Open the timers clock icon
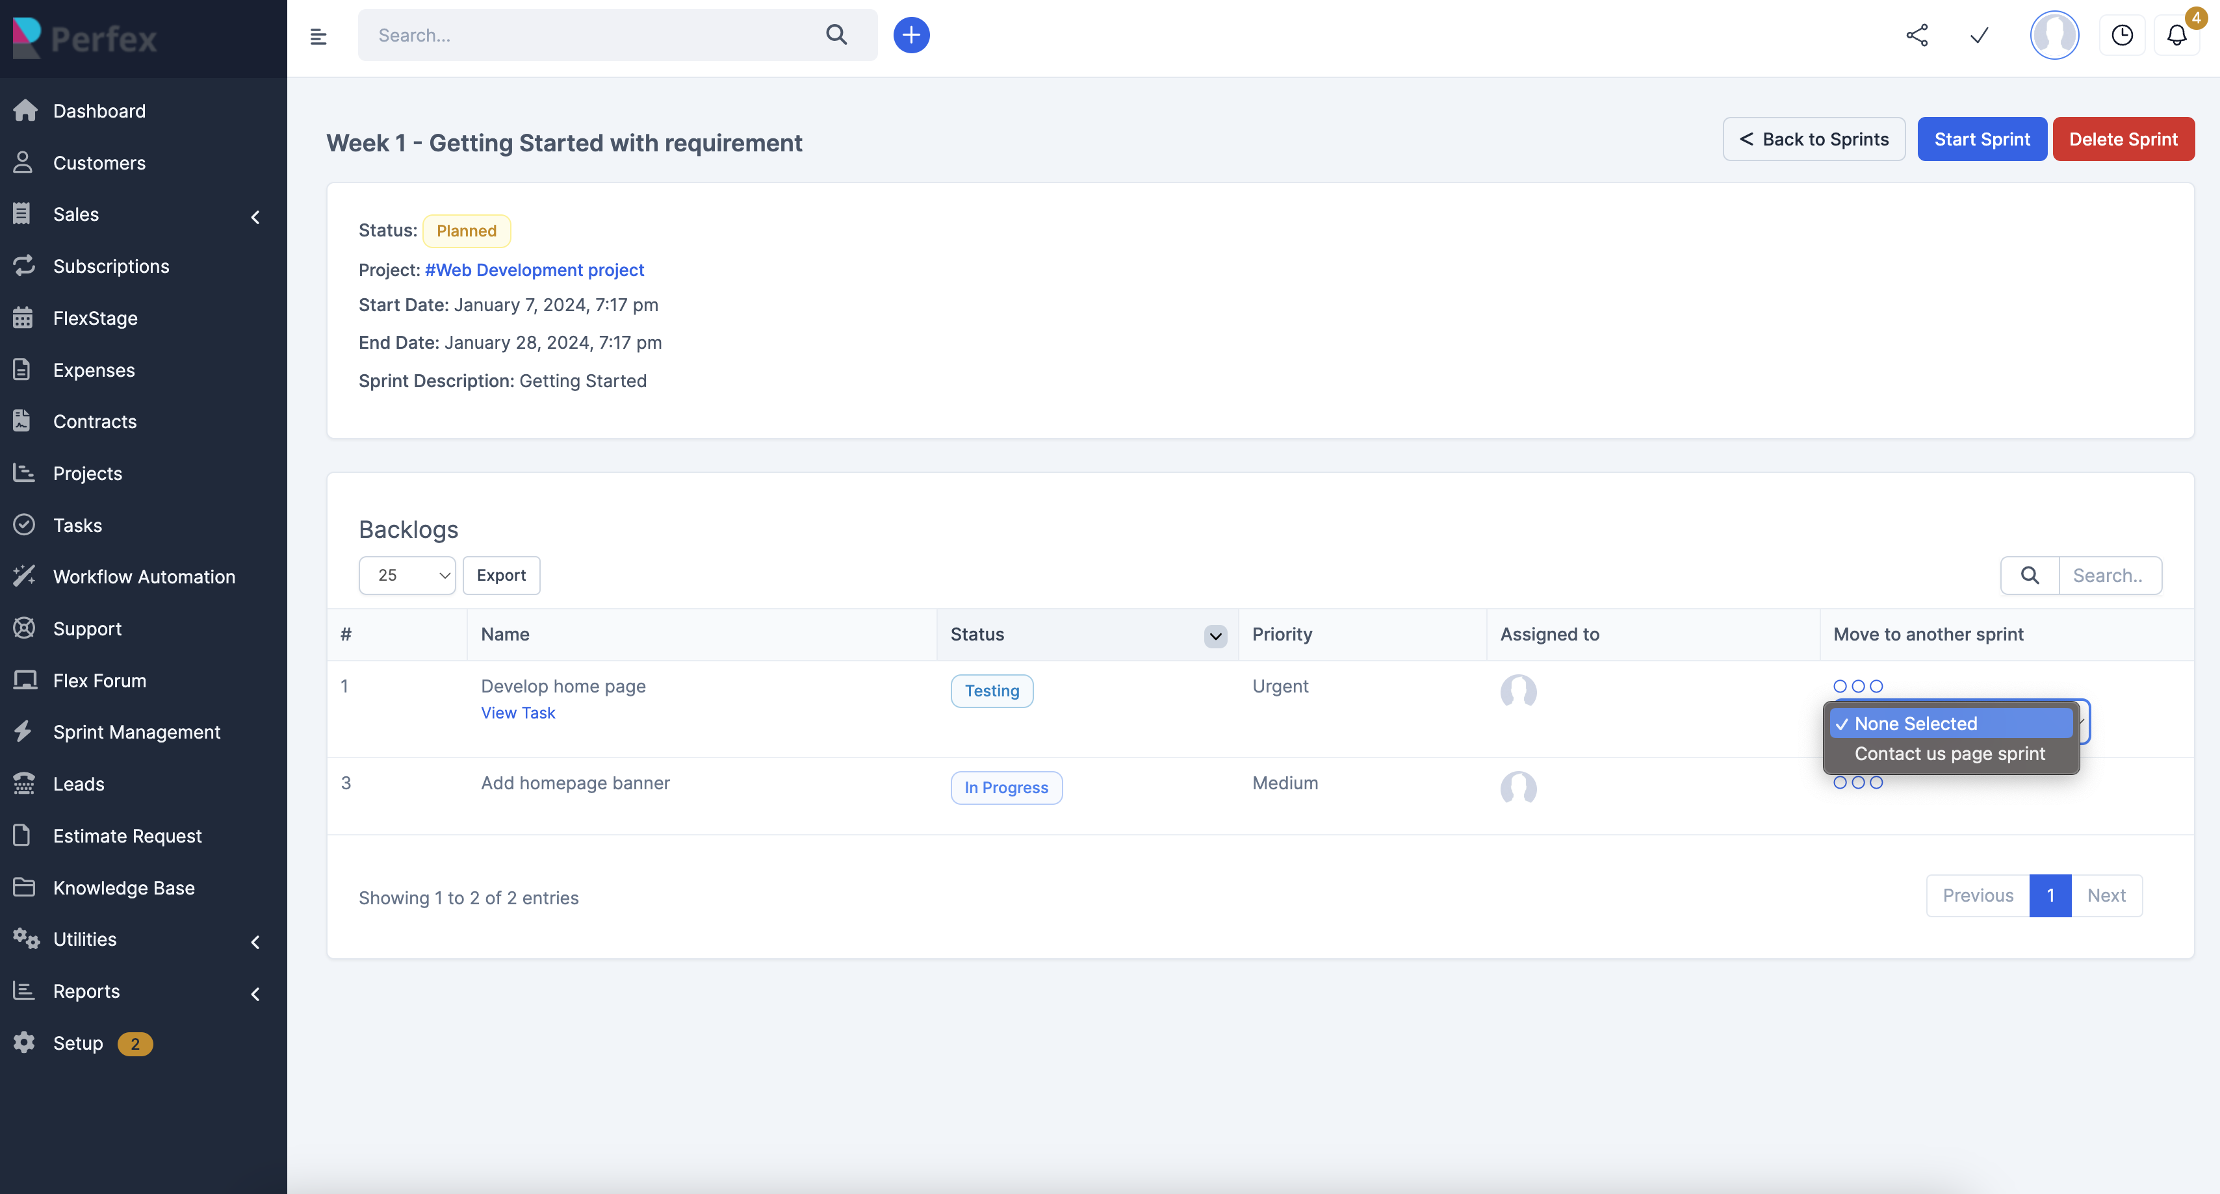Image resolution: width=2220 pixels, height=1194 pixels. point(2122,35)
